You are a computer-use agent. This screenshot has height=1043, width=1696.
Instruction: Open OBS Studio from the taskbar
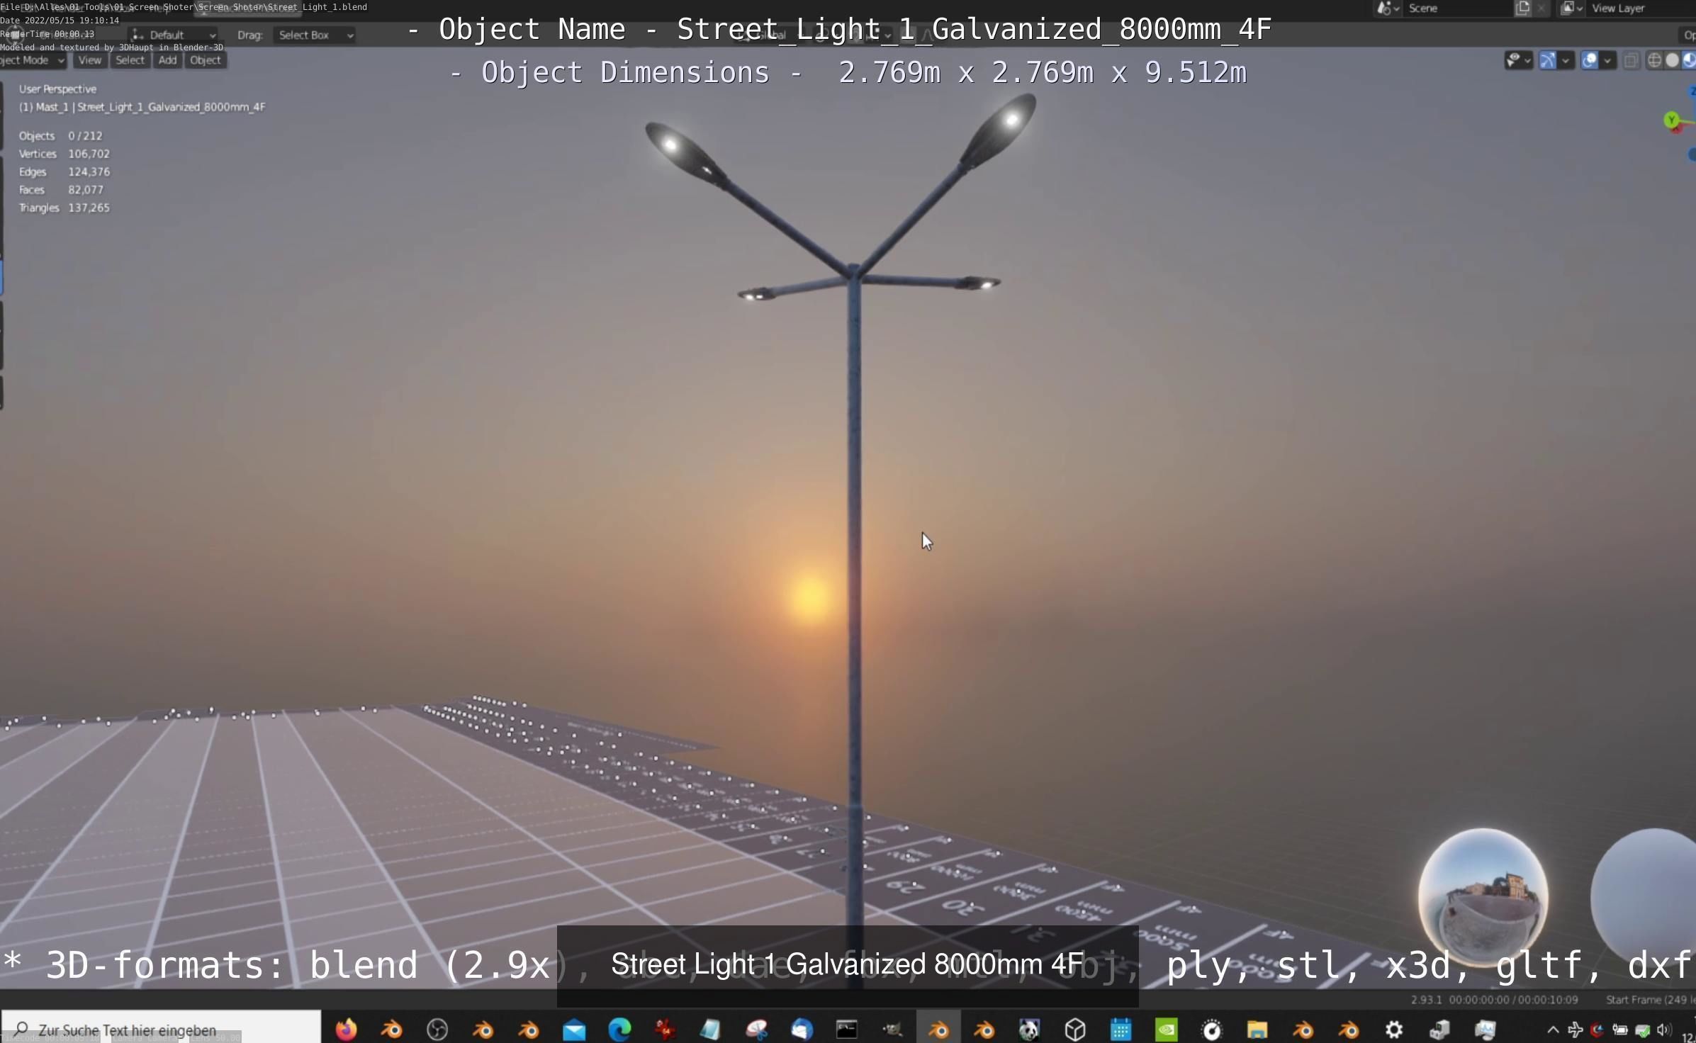(437, 1030)
